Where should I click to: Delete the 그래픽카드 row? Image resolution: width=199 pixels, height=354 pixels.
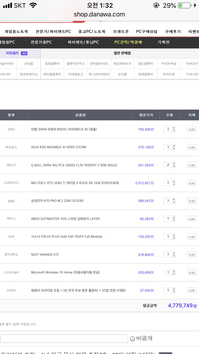(x=192, y=183)
